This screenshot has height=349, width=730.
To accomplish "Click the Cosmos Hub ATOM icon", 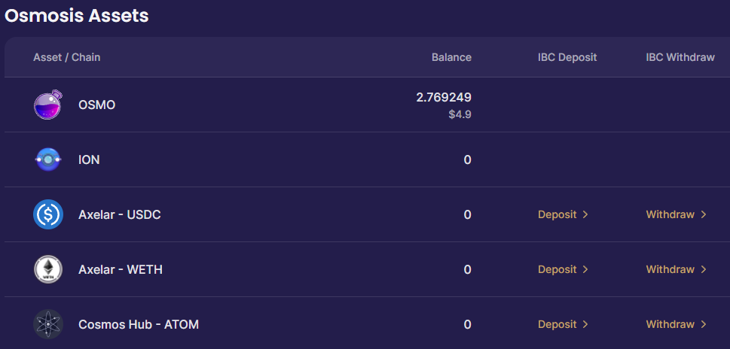I will pos(48,324).
